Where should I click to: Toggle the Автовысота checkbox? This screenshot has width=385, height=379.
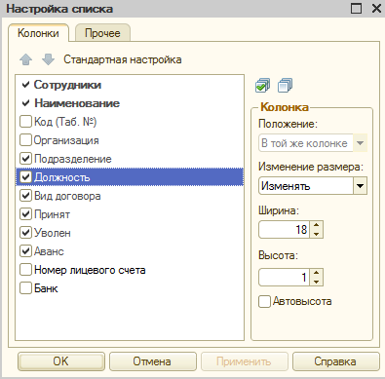click(x=264, y=301)
